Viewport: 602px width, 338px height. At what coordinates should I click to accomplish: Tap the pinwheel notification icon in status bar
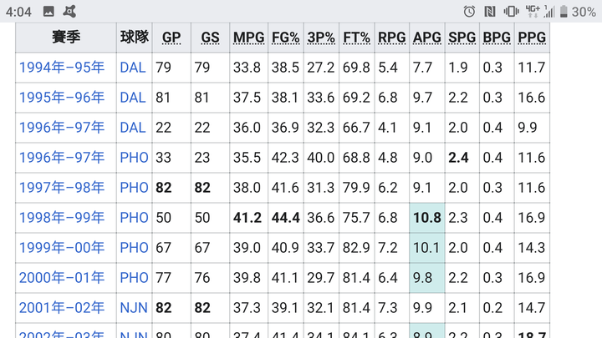[69, 12]
